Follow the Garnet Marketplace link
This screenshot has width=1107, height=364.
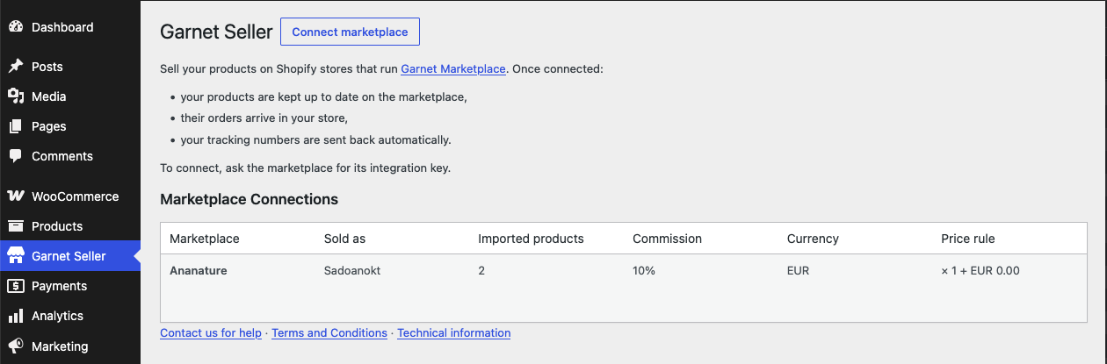[453, 68]
